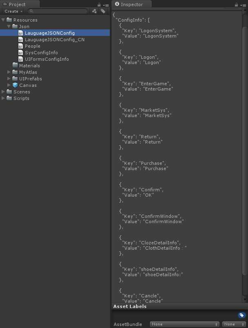
Task: Click the "Key": "LogonSystem" line
Action: [x=149, y=31]
